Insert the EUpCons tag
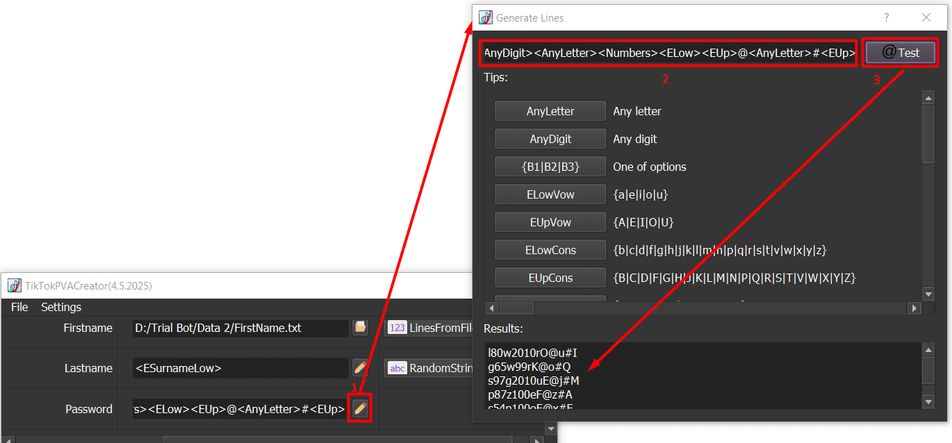Viewport: 952px width, 443px height. [x=550, y=278]
